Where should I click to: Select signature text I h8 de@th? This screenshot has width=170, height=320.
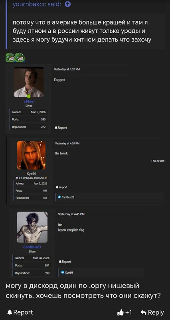click(x=158, y=161)
